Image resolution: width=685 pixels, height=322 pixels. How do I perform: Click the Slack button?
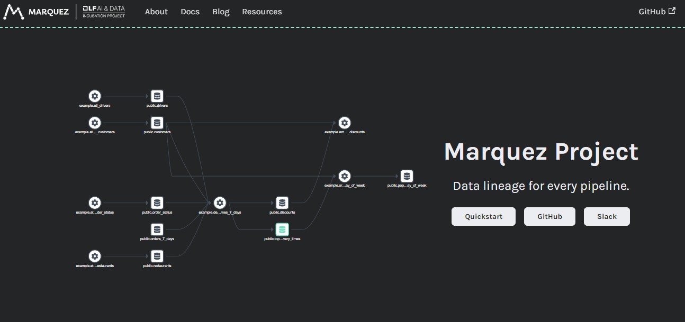(x=607, y=217)
